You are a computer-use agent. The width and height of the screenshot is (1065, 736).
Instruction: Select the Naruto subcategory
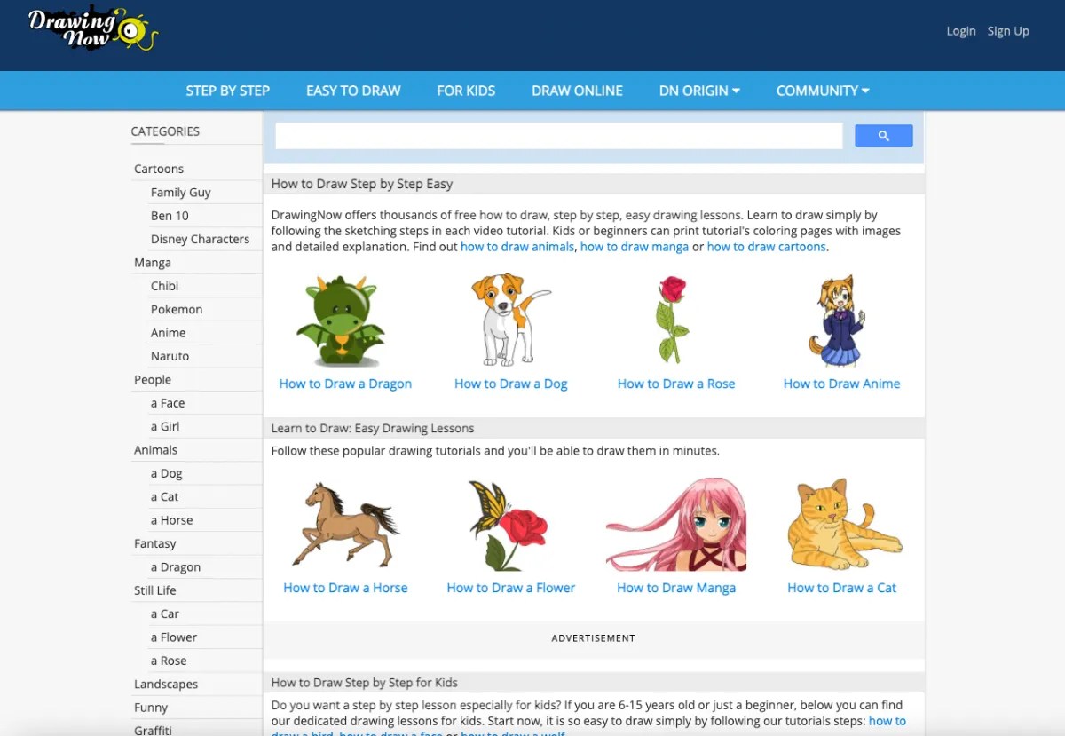pos(170,356)
